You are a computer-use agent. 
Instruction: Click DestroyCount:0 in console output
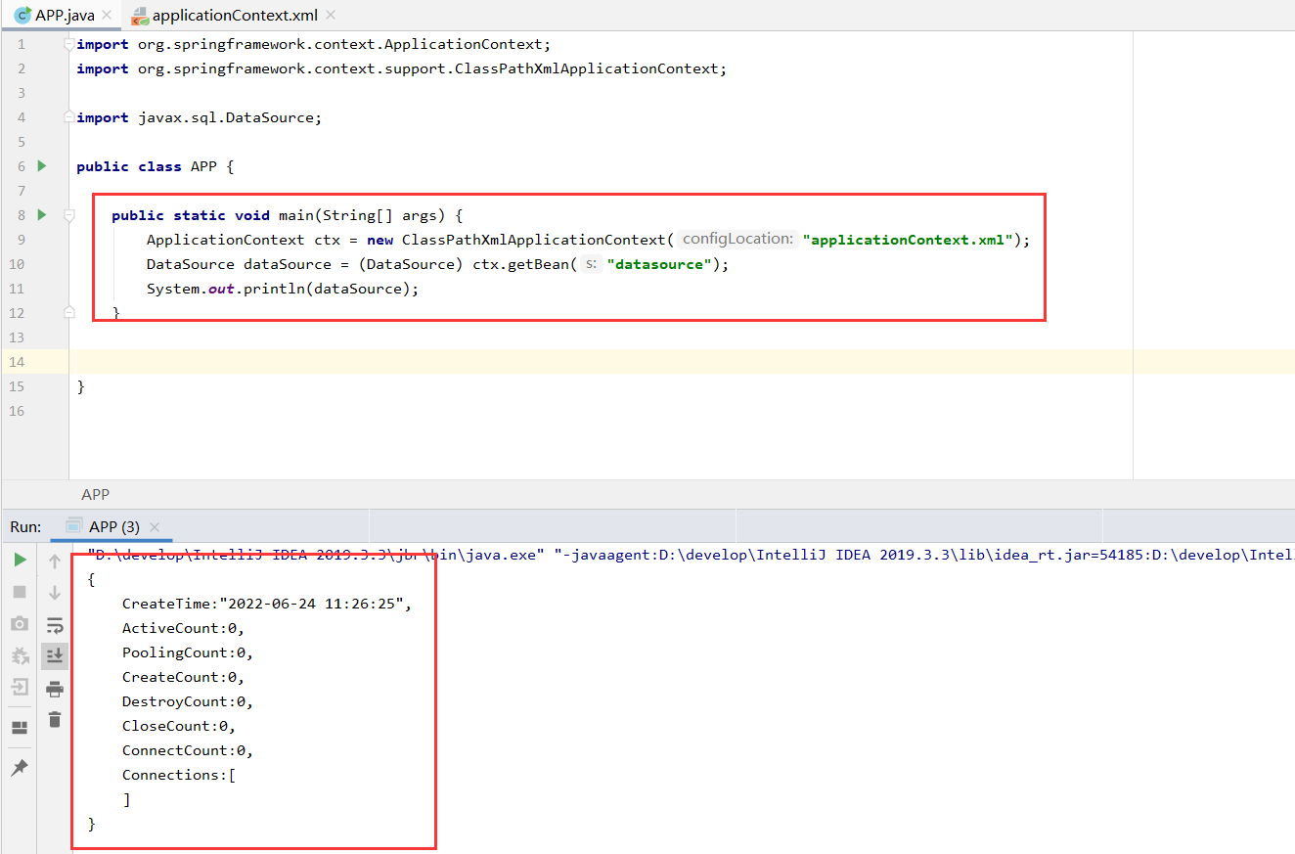click(188, 701)
